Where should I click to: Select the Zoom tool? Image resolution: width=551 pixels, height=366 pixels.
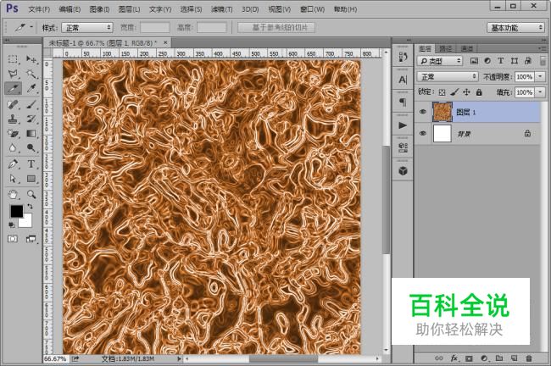31,194
